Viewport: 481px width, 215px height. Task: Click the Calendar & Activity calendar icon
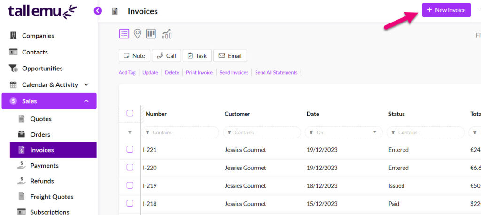pyautogui.click(x=13, y=84)
